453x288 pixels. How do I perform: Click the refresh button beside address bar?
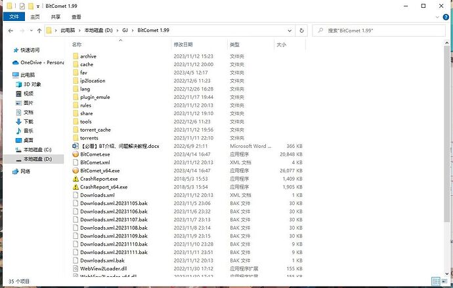pyautogui.click(x=301, y=30)
